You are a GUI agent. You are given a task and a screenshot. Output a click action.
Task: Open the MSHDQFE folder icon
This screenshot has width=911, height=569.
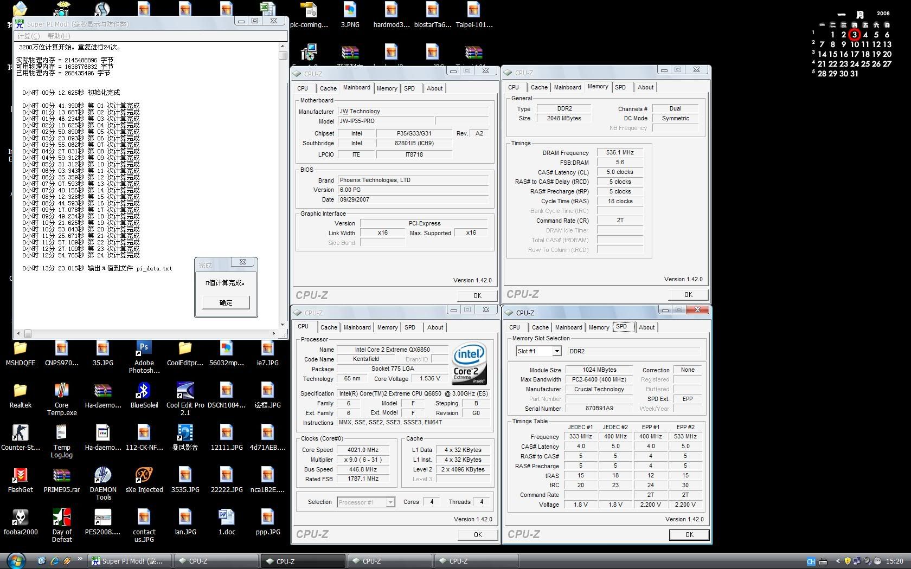tap(21, 353)
